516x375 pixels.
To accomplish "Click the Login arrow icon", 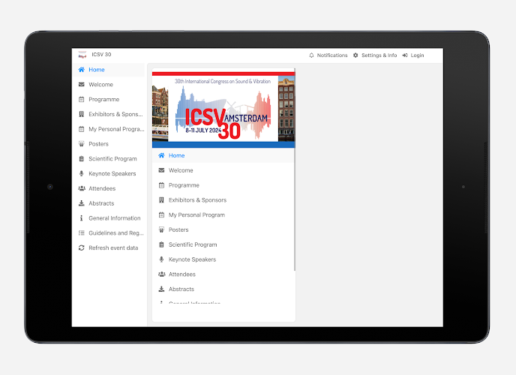I will point(405,55).
